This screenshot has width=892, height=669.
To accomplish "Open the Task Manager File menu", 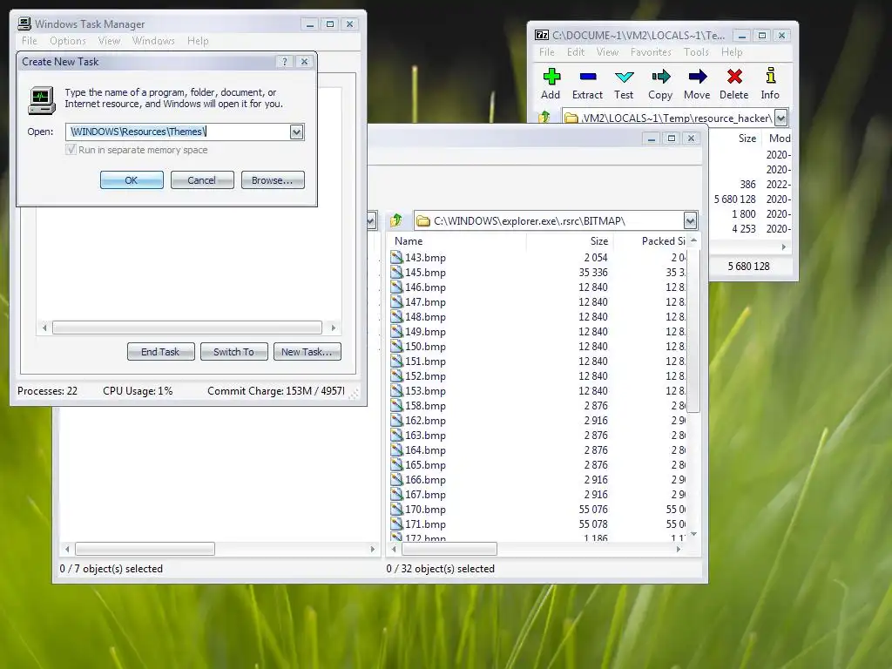I will [30, 41].
